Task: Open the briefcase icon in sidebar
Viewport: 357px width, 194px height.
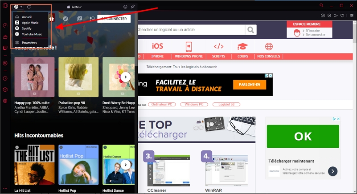Action: (5, 36)
